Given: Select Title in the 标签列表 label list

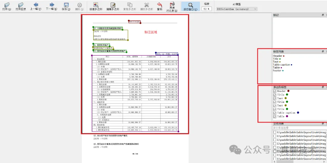Looking at the screenshot, I should click(x=276, y=59).
